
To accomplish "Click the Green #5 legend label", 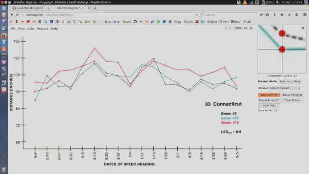I will (228, 114).
